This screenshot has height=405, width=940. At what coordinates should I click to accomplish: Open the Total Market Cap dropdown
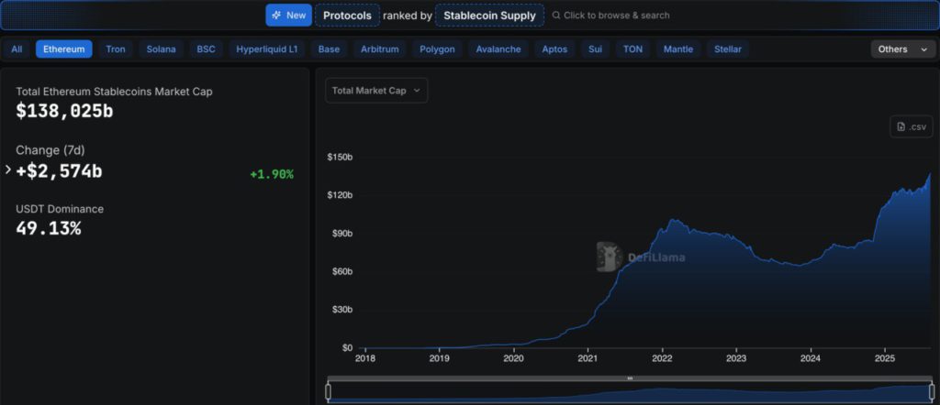click(376, 91)
